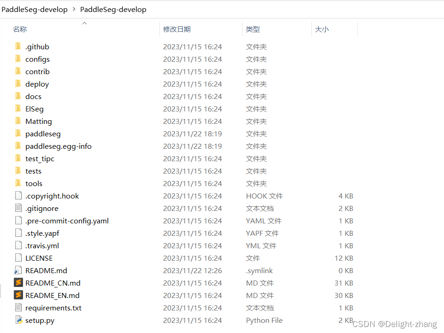The width and height of the screenshot is (444, 333).
Task: Select the deploy folder name
Action: 37,84
